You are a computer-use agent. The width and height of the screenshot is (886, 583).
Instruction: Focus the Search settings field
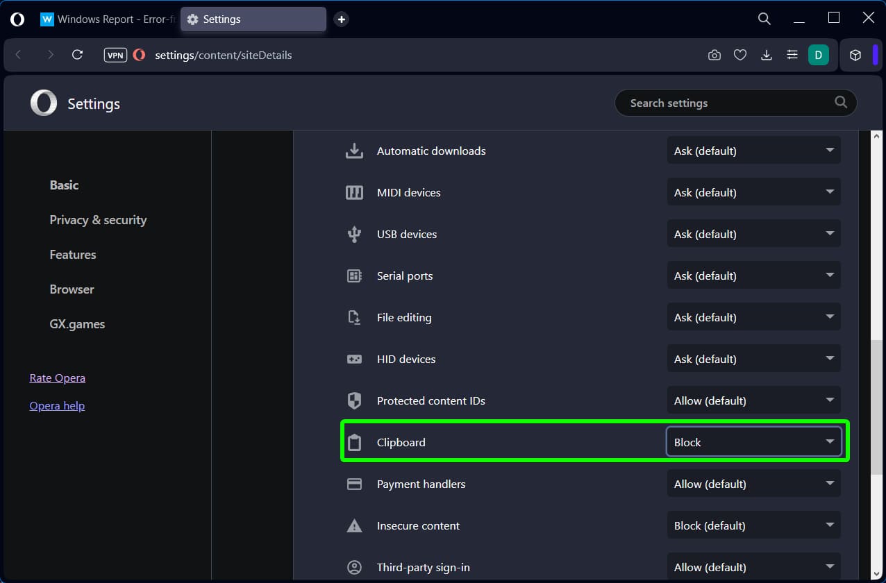coord(736,103)
